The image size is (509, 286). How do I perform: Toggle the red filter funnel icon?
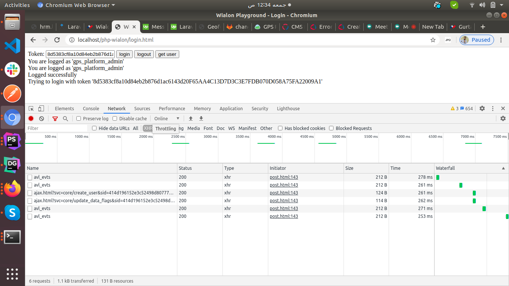pos(55,118)
